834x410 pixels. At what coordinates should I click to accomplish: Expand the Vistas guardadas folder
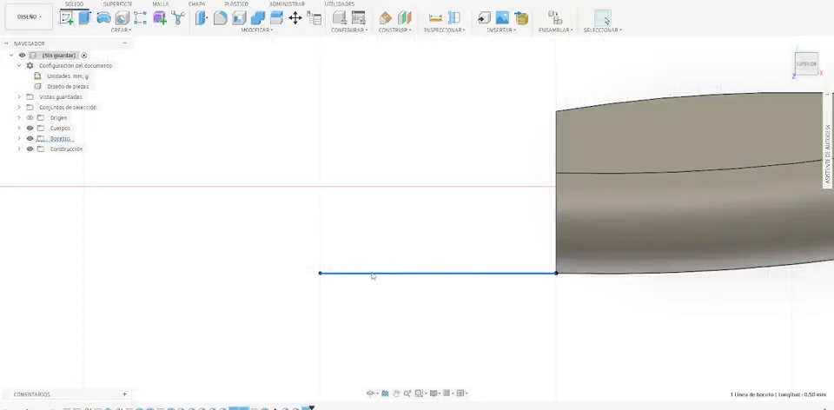(19, 96)
